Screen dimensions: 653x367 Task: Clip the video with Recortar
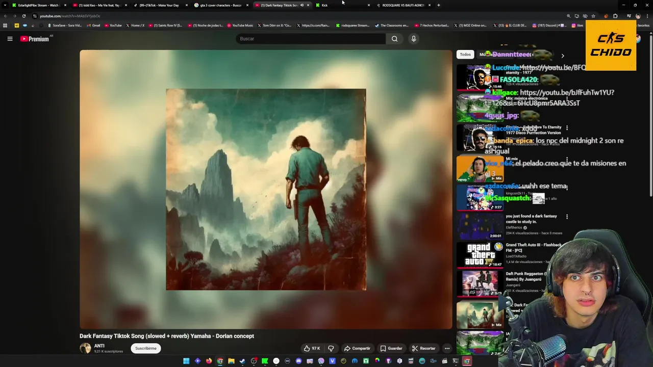click(x=423, y=349)
